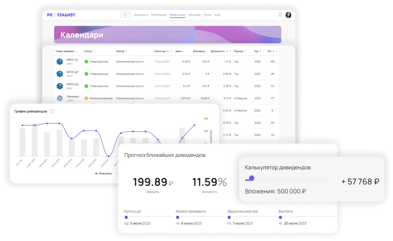Click the dividend calculator slider track
Screen dimensions: 393x241
click(288, 180)
